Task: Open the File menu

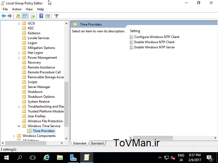Action: click(5, 9)
